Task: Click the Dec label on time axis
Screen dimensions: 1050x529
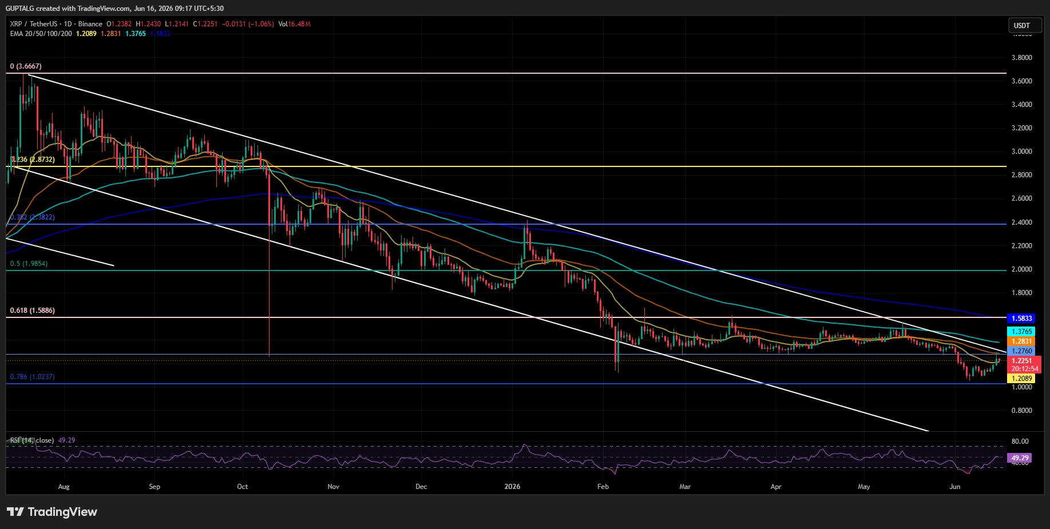Action: (x=421, y=487)
